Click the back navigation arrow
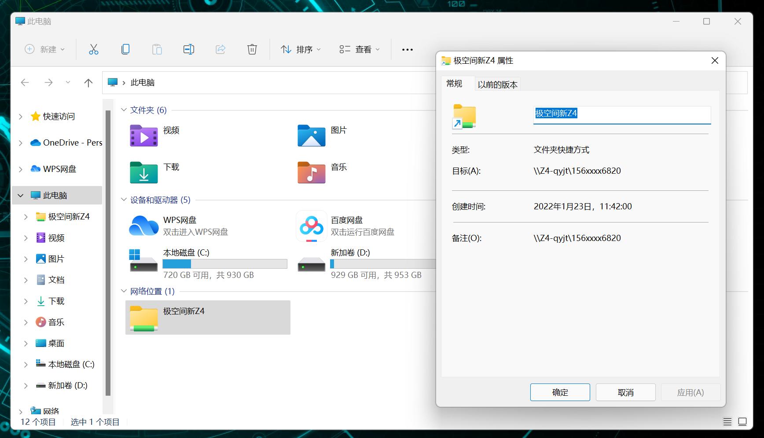The height and width of the screenshot is (438, 764). [25, 83]
